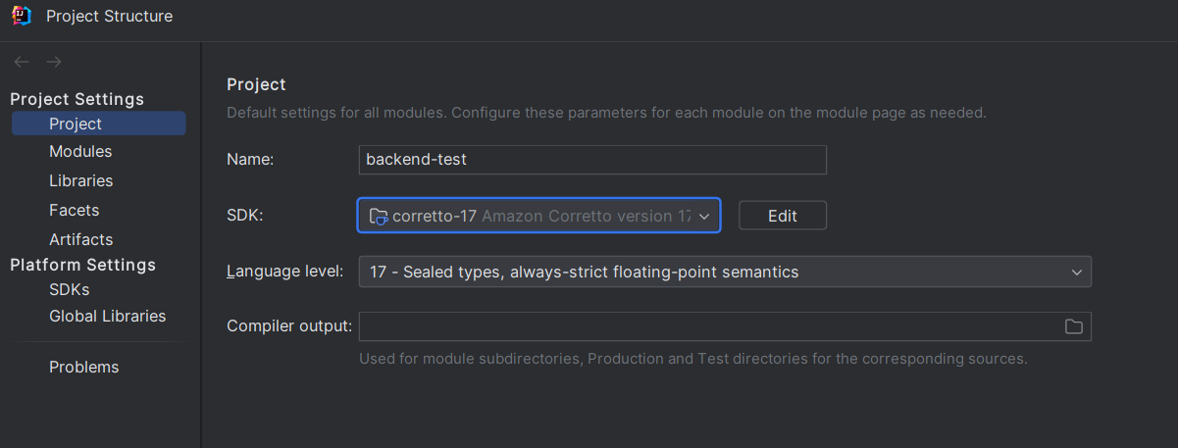Open the SDK dropdown chevron
The height and width of the screenshot is (448, 1178).
tap(704, 216)
